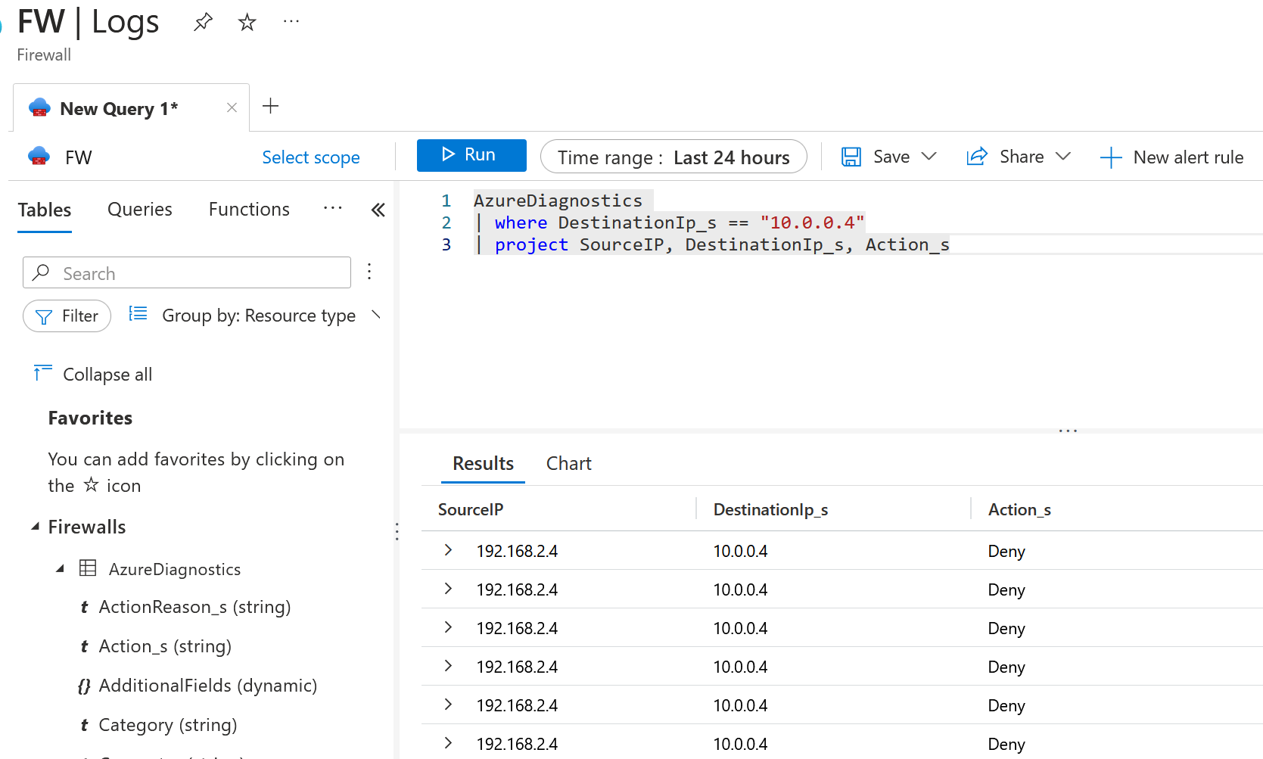Pin the FW Logs blade
The height and width of the screenshot is (759, 1263).
(203, 22)
